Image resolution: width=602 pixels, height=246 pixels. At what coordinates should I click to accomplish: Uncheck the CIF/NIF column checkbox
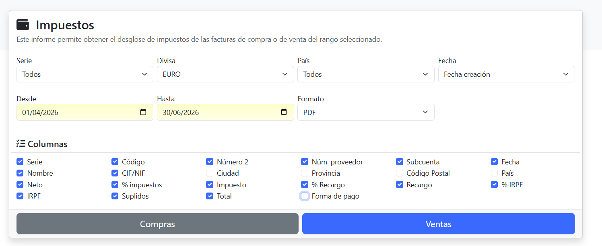tap(115, 173)
